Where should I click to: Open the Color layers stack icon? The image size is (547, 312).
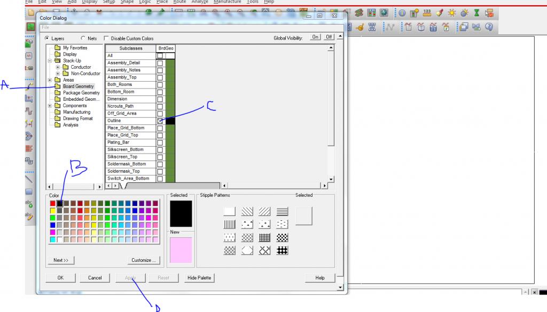pyautogui.click(x=358, y=13)
